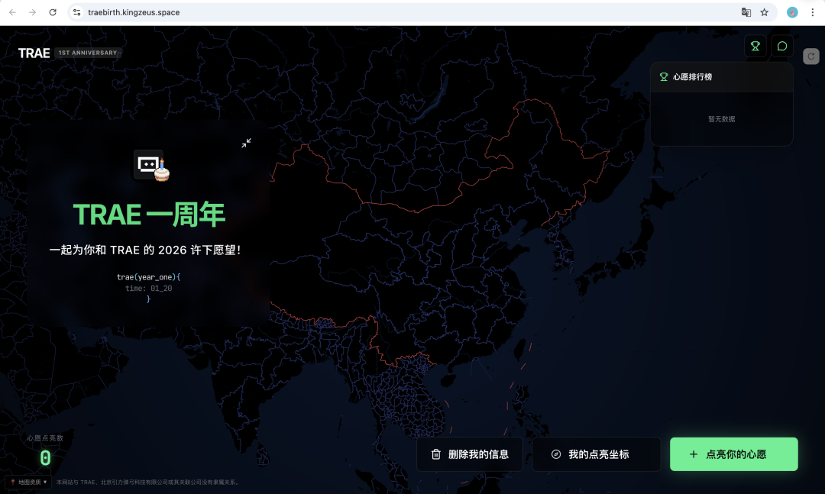Open the 地图资质 dropdown
The height and width of the screenshot is (494, 825).
tap(29, 482)
